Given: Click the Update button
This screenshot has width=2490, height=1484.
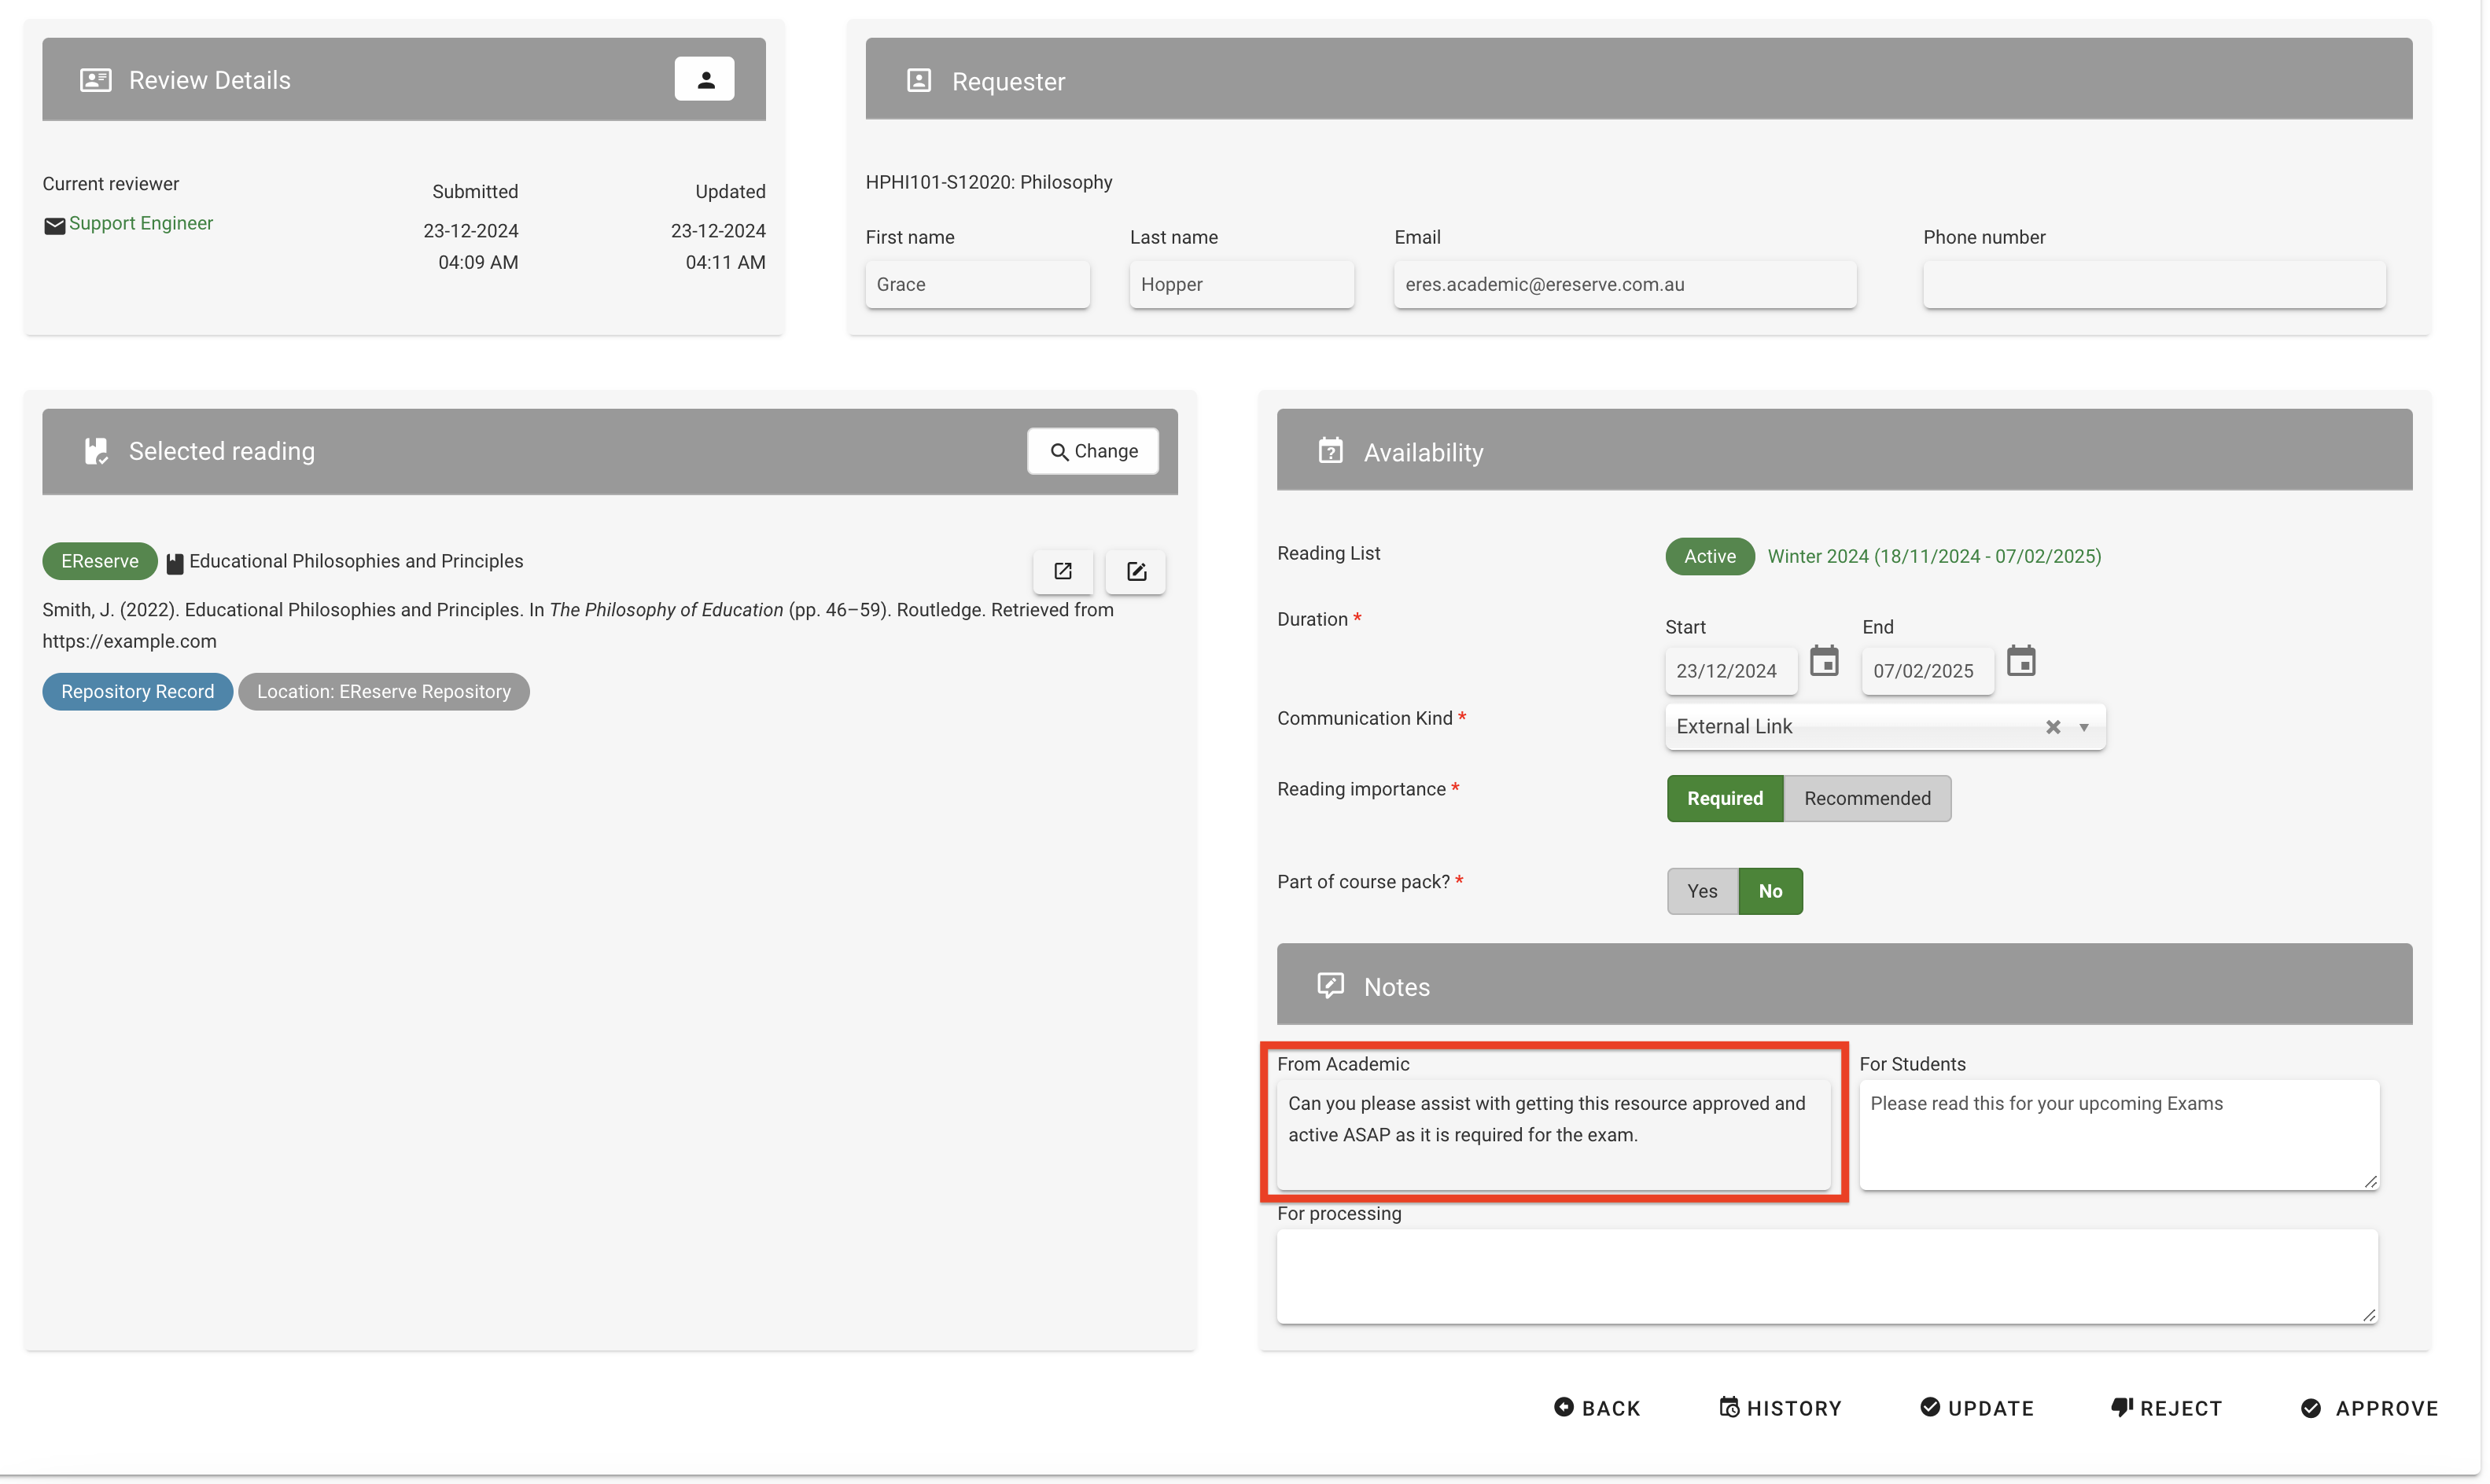Looking at the screenshot, I should 1976,1408.
